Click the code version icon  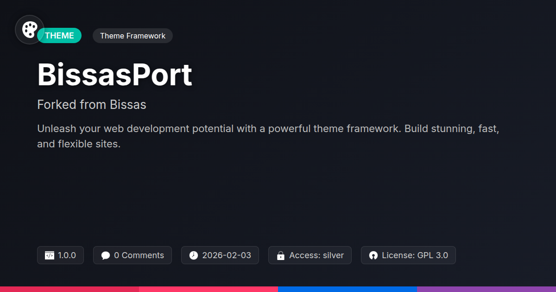(x=50, y=255)
